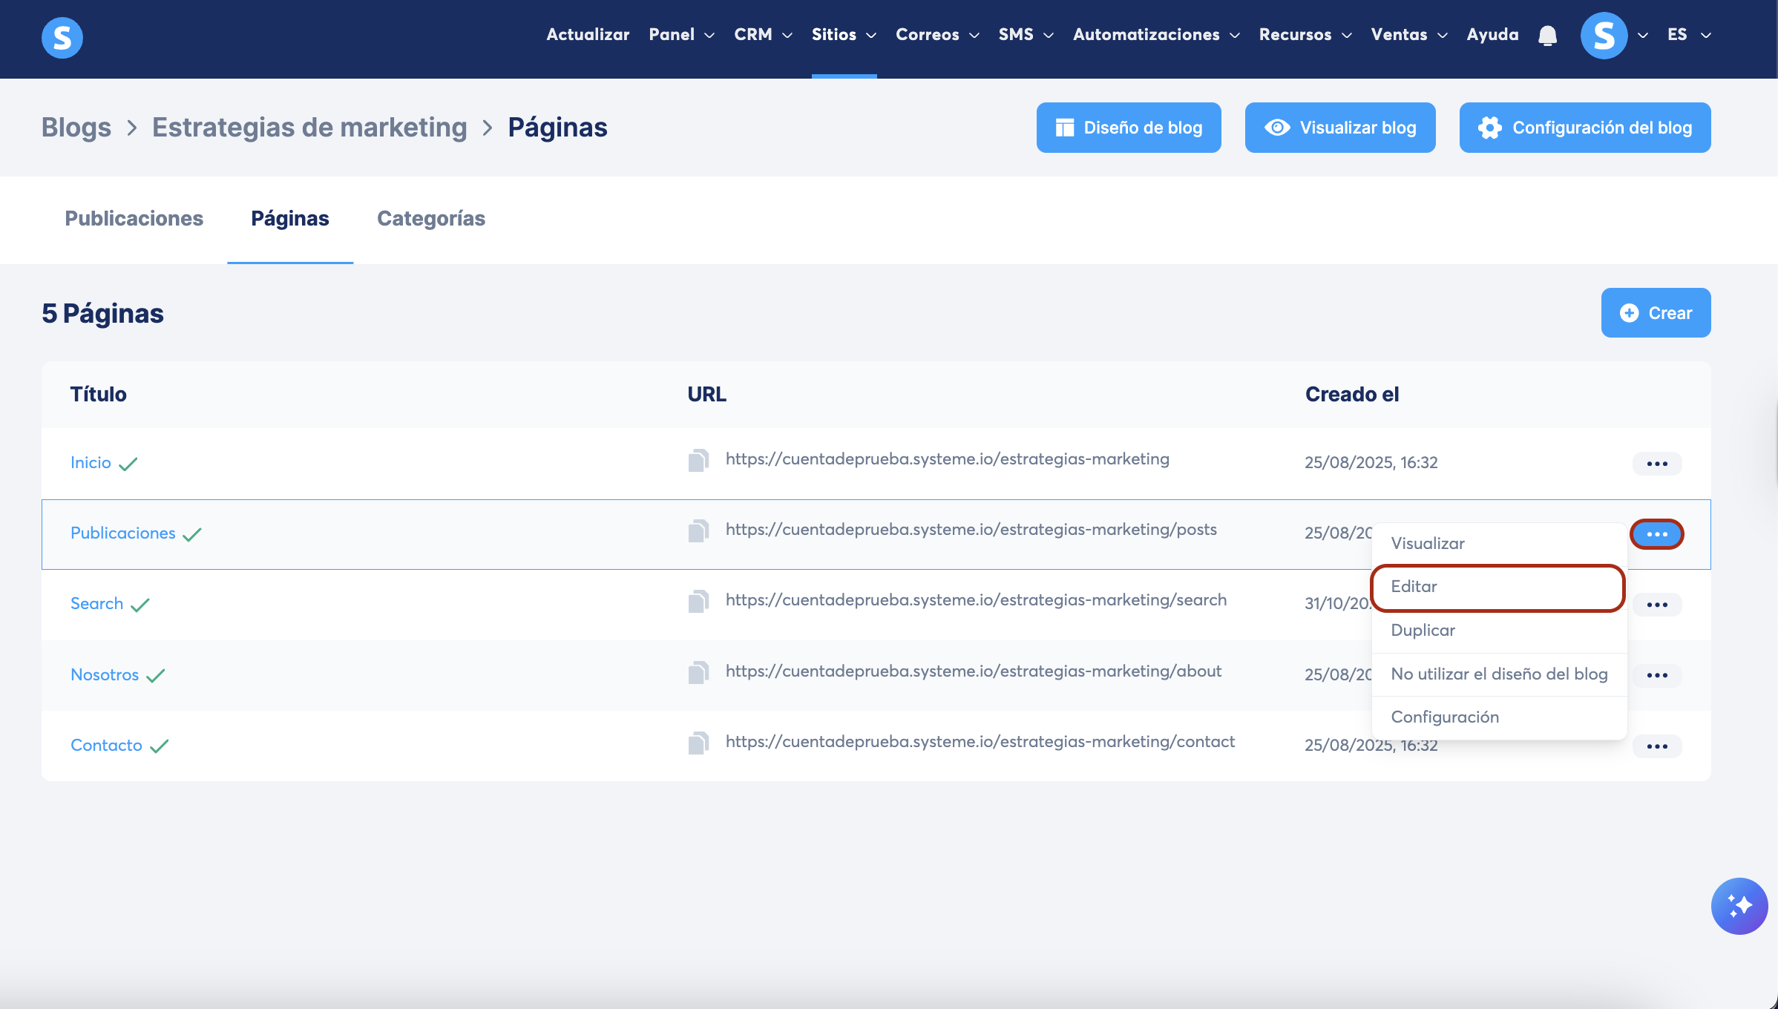Open the AI assistant sparkle button

tap(1739, 906)
